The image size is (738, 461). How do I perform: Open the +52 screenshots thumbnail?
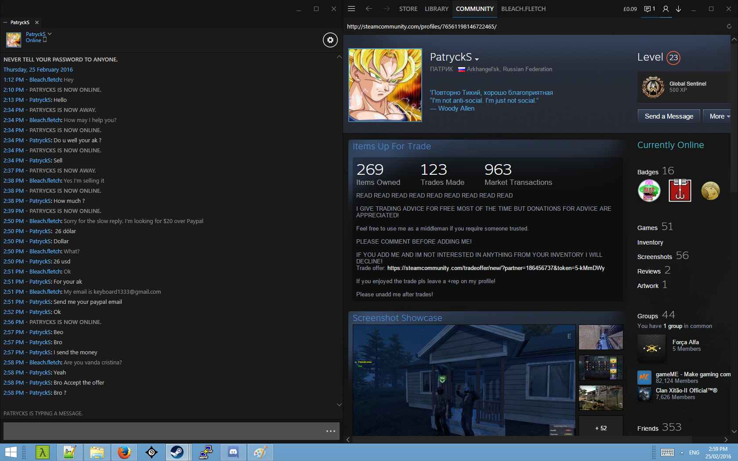[601, 428]
